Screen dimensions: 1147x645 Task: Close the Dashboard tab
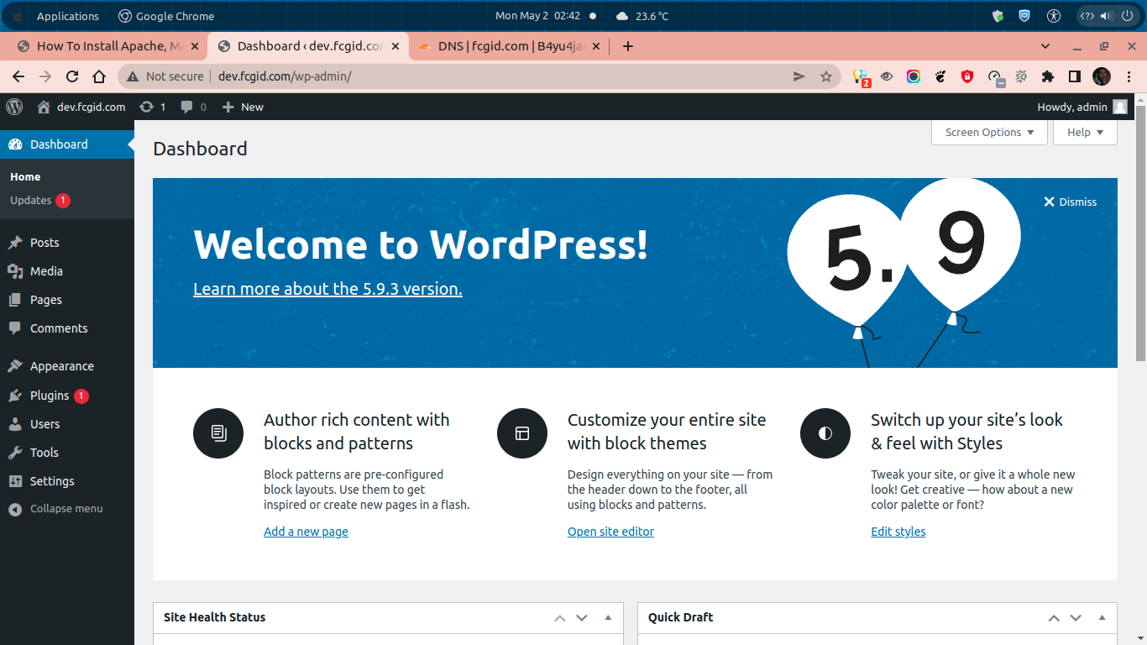(x=395, y=46)
